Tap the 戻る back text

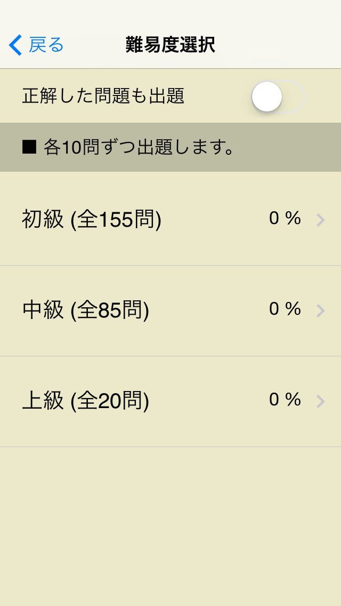46,45
